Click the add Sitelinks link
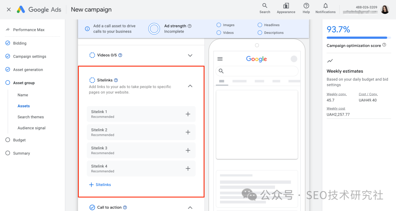The width and height of the screenshot is (396, 211). [100, 185]
